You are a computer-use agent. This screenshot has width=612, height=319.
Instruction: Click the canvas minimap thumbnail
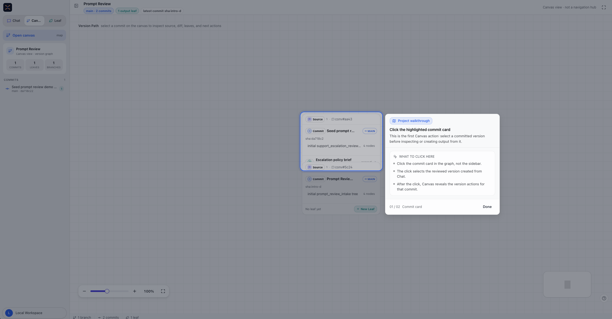click(x=567, y=284)
